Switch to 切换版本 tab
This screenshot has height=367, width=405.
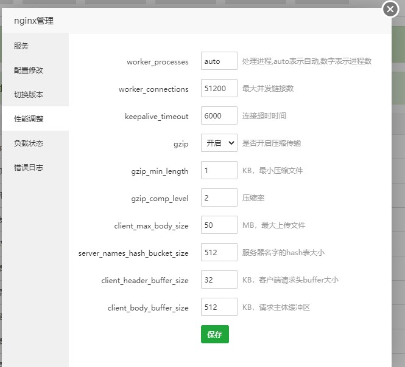(35, 94)
